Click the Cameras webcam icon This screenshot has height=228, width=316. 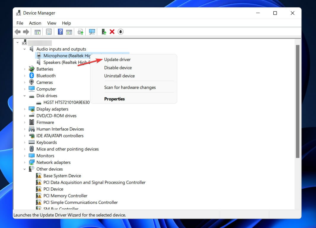tap(31, 82)
